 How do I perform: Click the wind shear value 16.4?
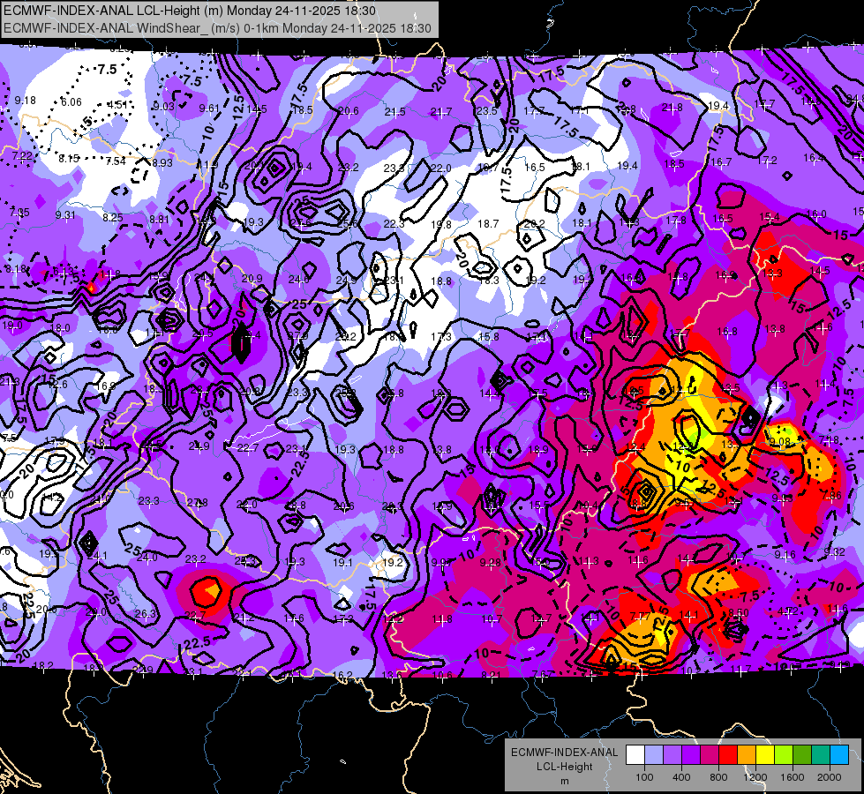click(813, 158)
